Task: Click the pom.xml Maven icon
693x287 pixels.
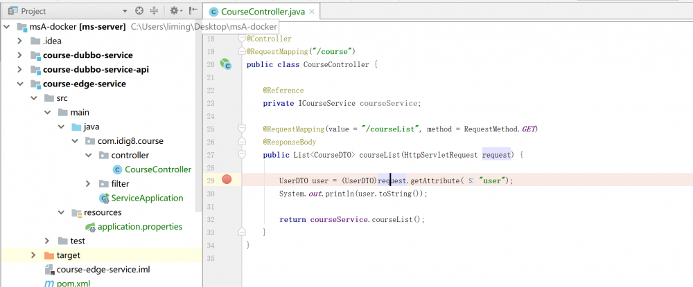Action: click(49, 284)
